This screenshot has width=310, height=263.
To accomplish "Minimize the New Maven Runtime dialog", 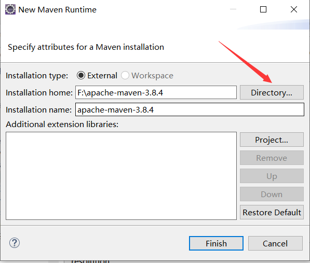I will click(233, 9).
